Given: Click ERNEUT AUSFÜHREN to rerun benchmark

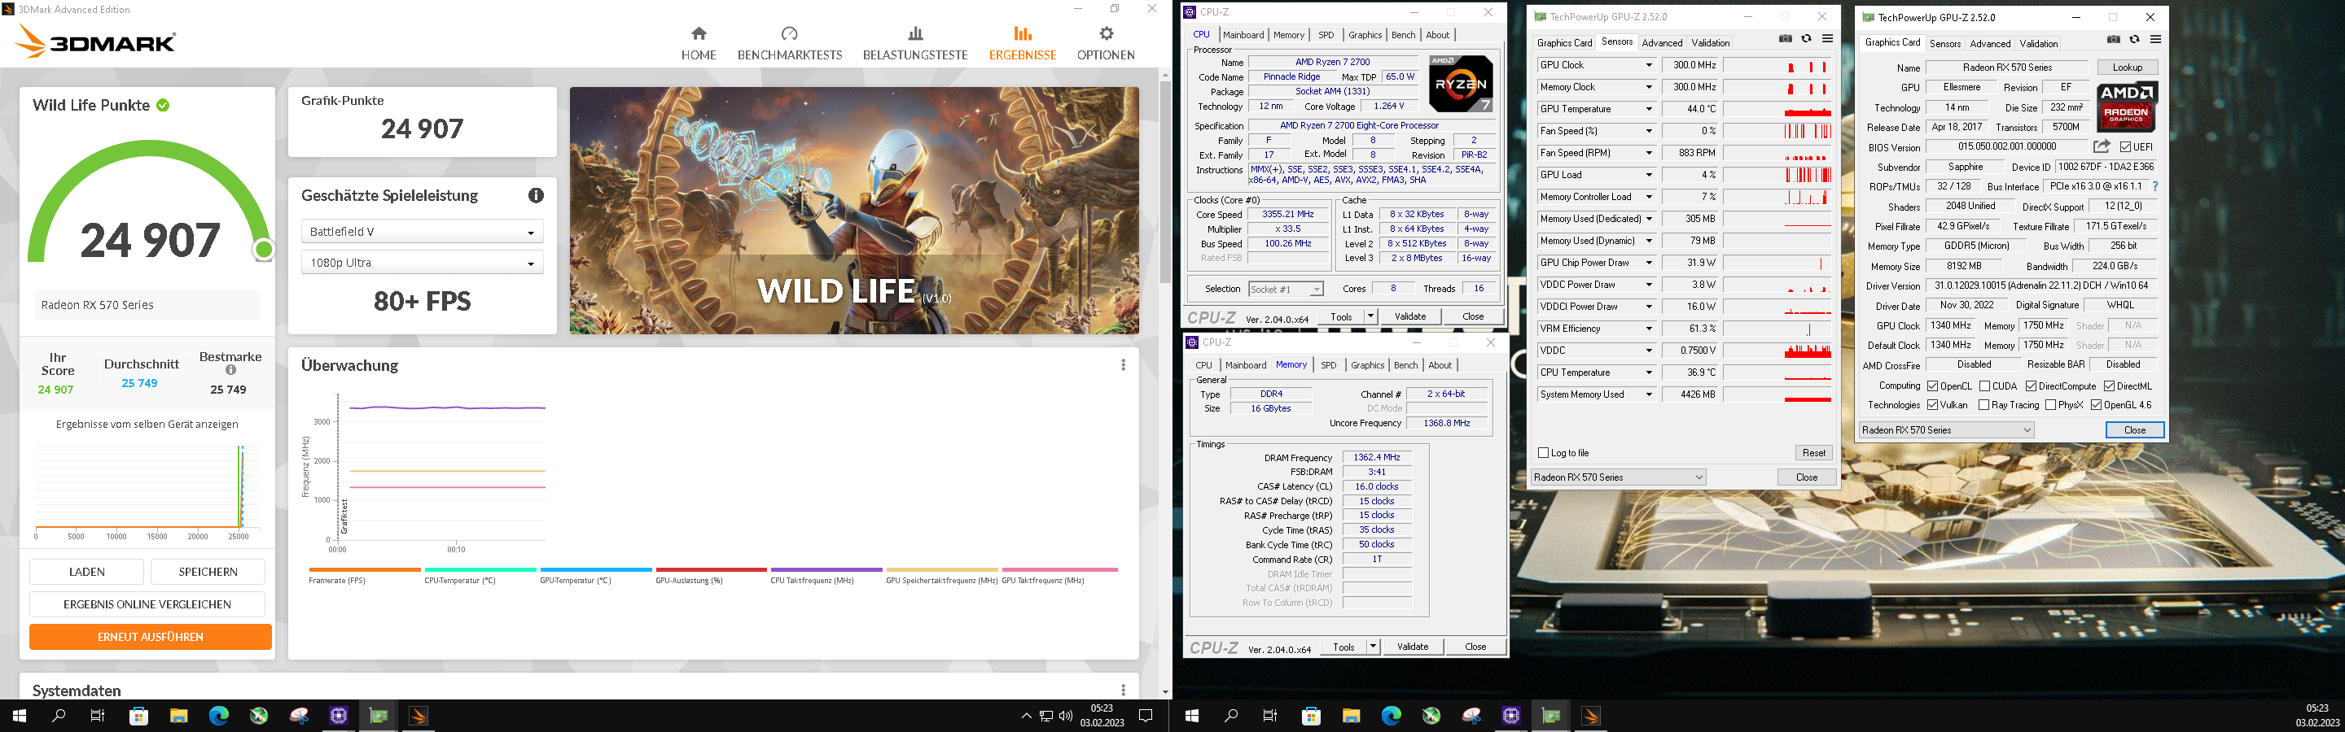Looking at the screenshot, I should click(x=150, y=637).
